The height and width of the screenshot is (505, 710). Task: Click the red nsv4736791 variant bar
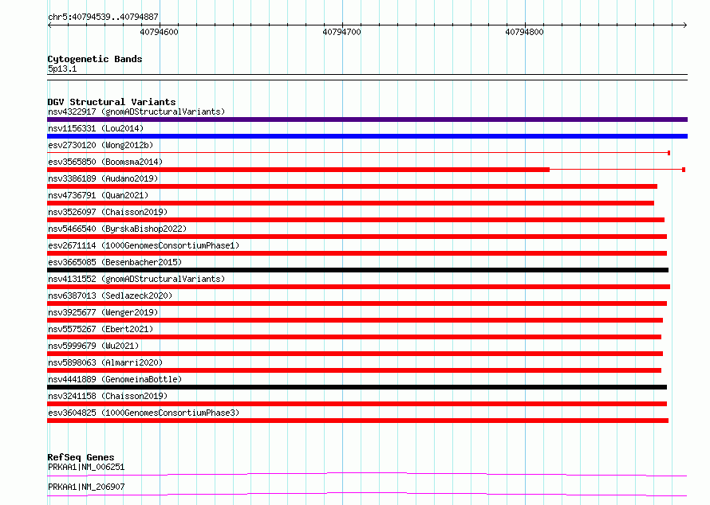(x=350, y=203)
